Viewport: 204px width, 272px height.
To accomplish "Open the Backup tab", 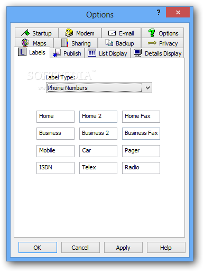I will 119,43.
